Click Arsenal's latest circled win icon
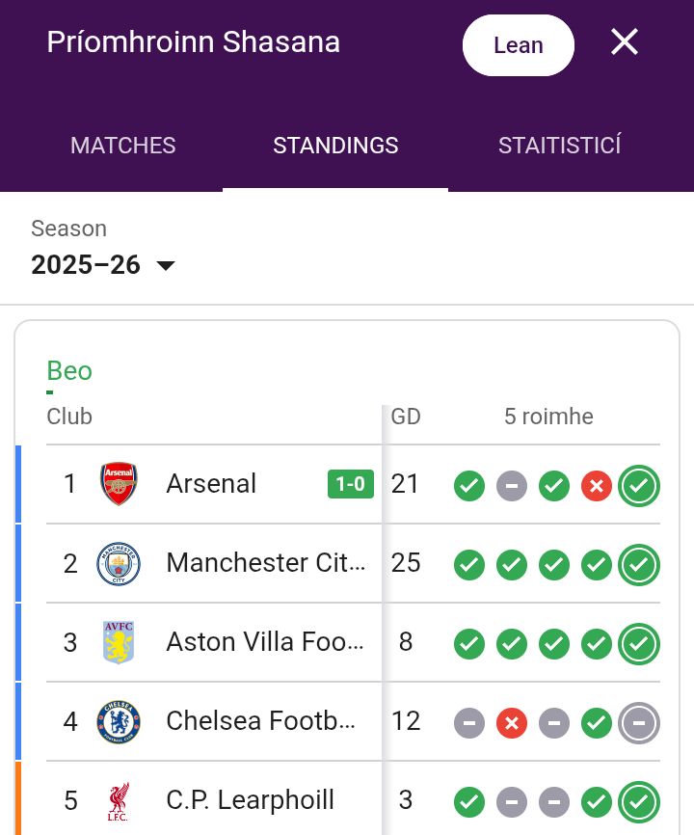The width and height of the screenshot is (694, 835). [x=639, y=486]
